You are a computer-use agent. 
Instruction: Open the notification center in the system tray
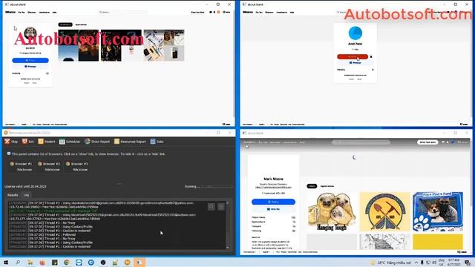[x=468, y=263]
